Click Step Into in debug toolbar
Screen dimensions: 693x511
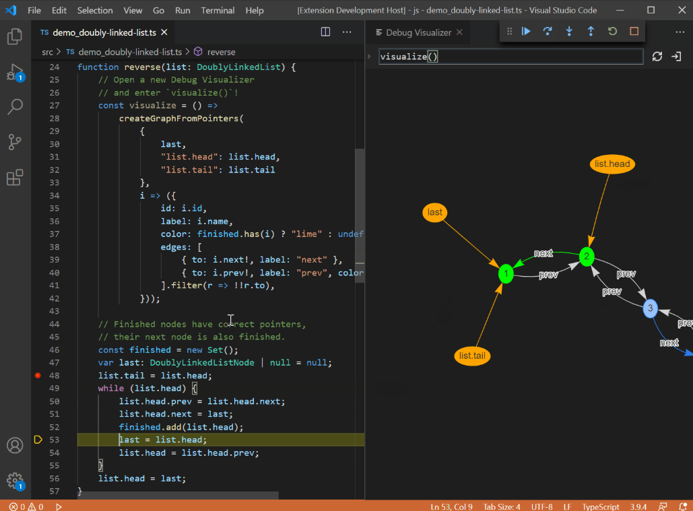pos(569,32)
